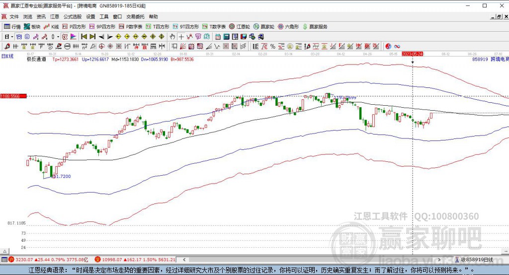This screenshot has width=509, height=275.
Task: Click the blue infinity symbol icon
Action: click(397, 46)
